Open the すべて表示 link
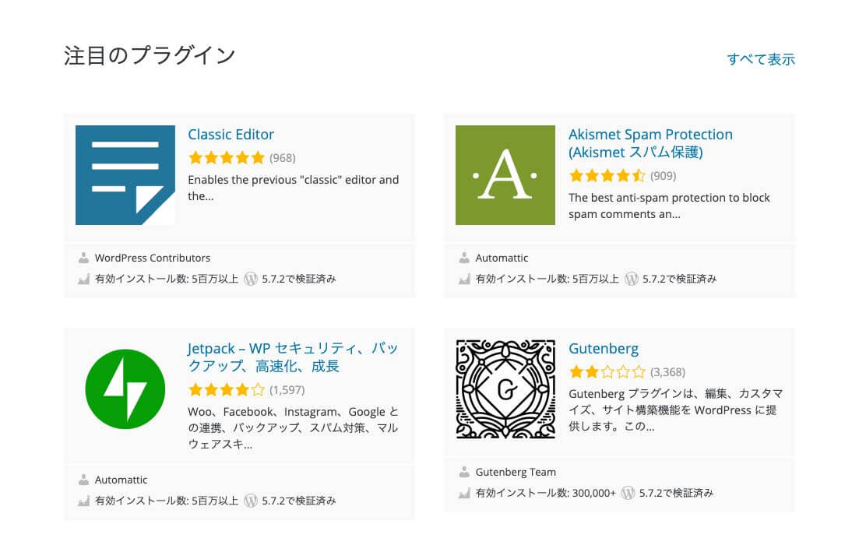Viewport: 859px width, 538px height. [761, 59]
